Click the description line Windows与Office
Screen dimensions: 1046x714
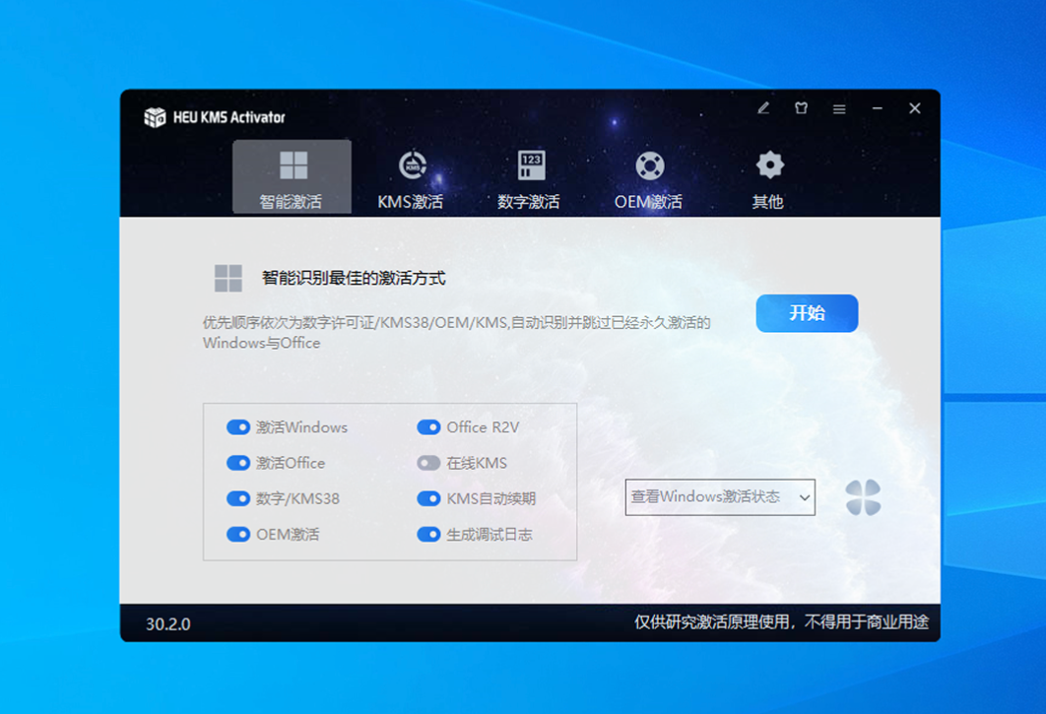click(262, 343)
